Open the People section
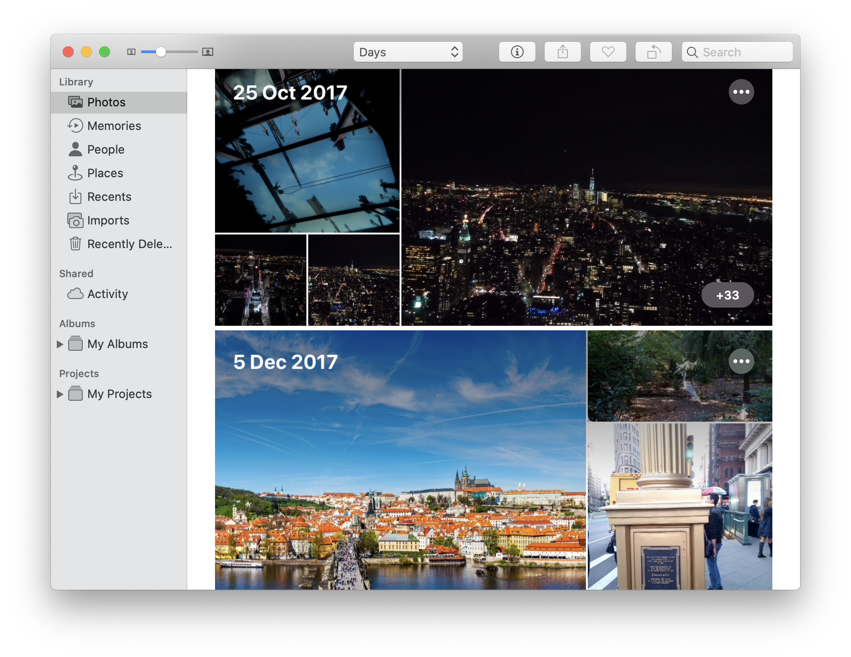 click(106, 149)
